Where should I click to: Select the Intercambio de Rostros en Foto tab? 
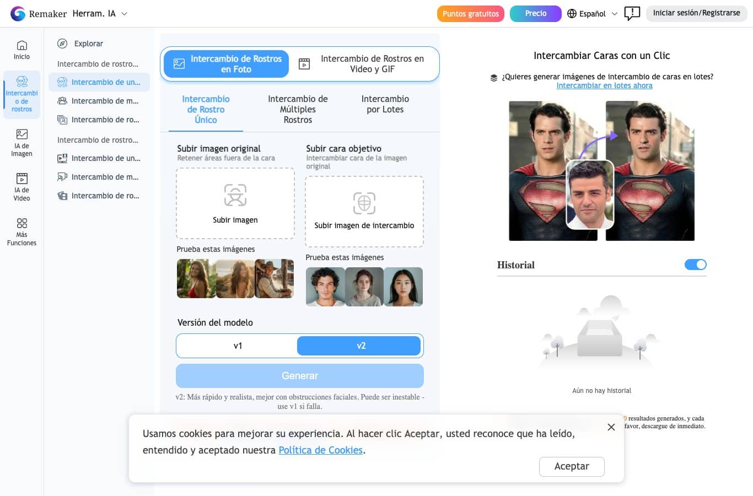point(226,64)
